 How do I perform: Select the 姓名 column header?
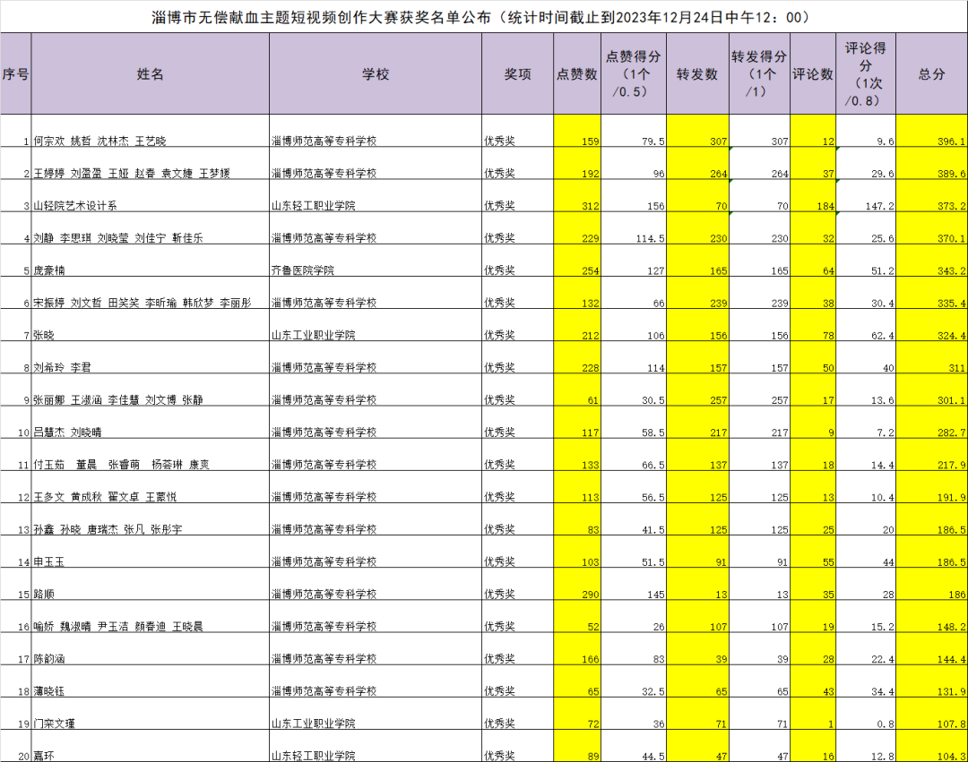[150, 74]
